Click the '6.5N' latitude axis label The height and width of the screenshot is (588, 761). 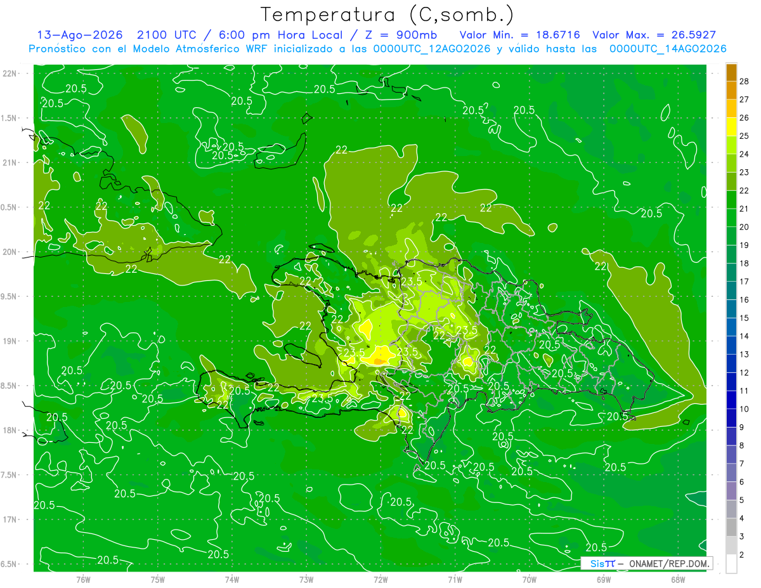(9, 565)
